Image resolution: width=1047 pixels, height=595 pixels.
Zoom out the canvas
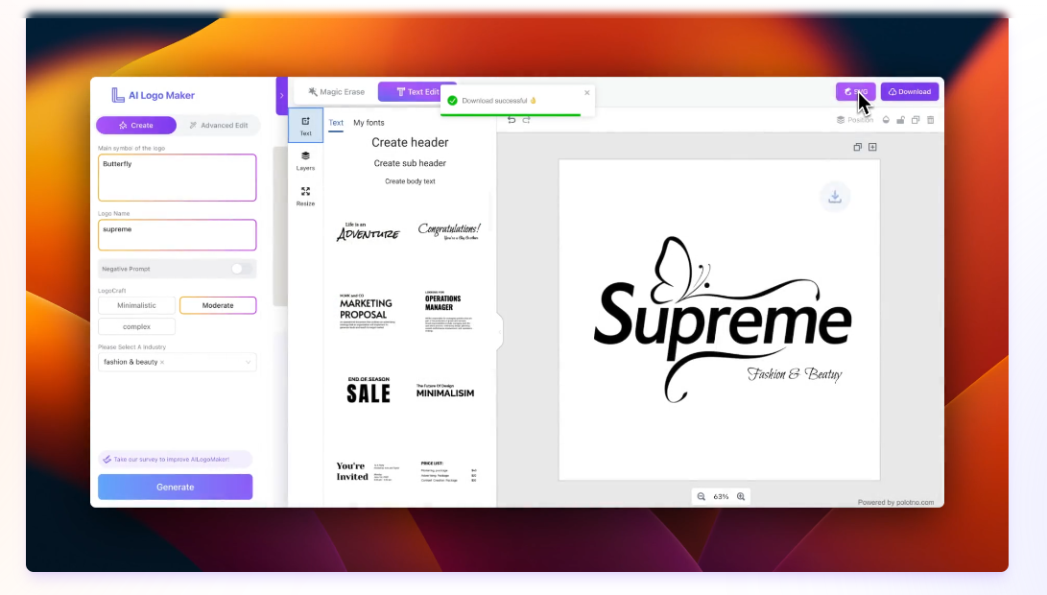point(702,496)
